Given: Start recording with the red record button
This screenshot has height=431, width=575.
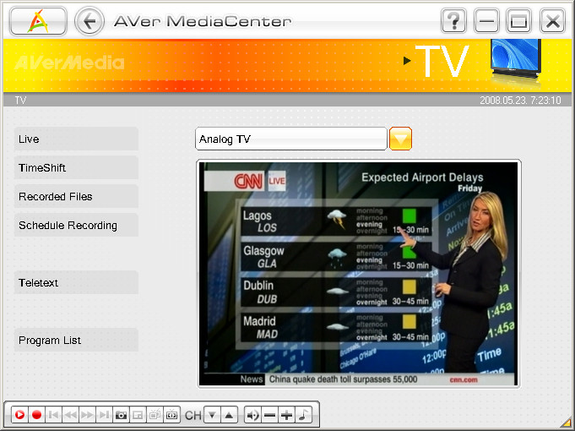Looking at the screenshot, I should pyautogui.click(x=36, y=415).
